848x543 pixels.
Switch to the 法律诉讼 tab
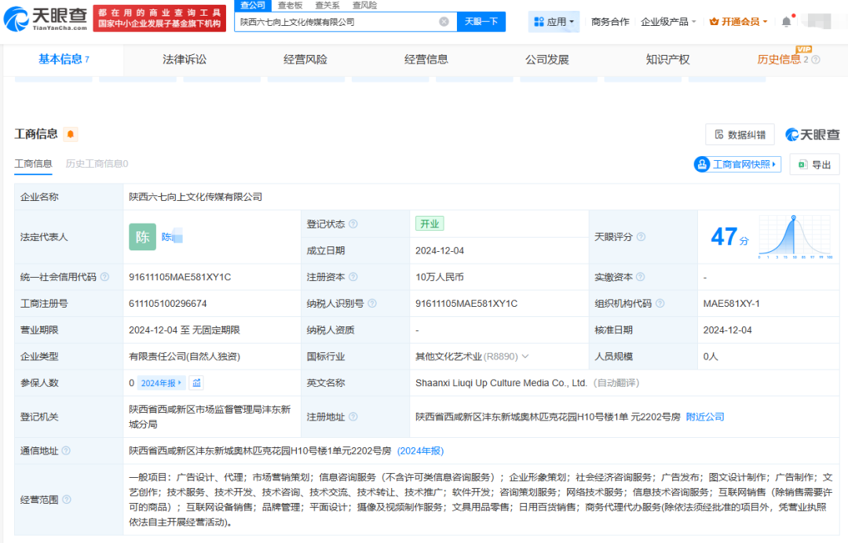[x=185, y=60]
